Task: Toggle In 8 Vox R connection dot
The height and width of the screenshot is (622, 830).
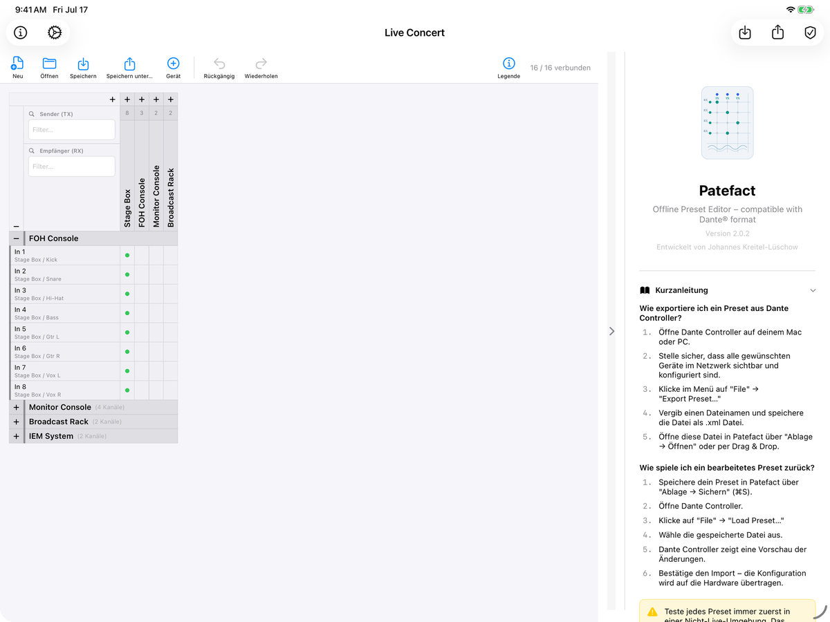Action: tap(127, 390)
